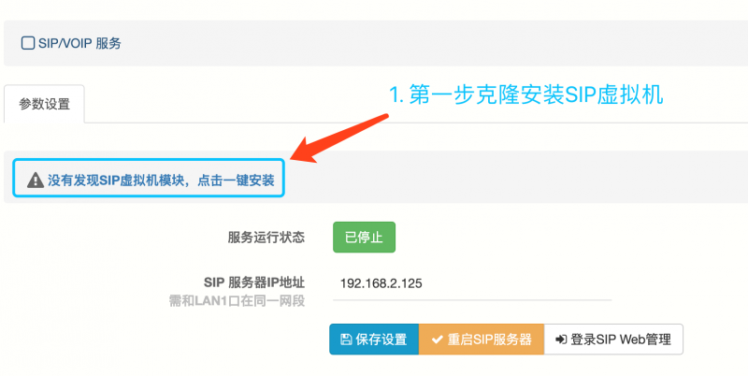Click the gray SIP/VOIP 服务 header bar
748x376 pixels.
376,43
